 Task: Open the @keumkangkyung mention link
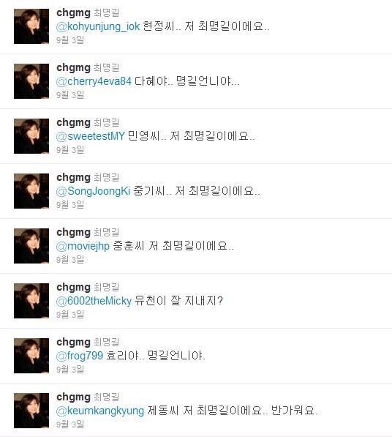pos(100,411)
